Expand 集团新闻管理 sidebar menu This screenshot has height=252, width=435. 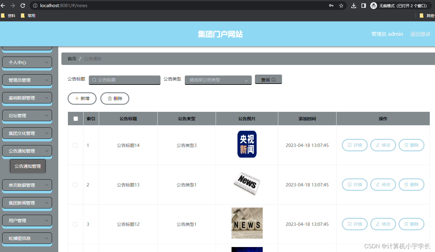pos(27,203)
